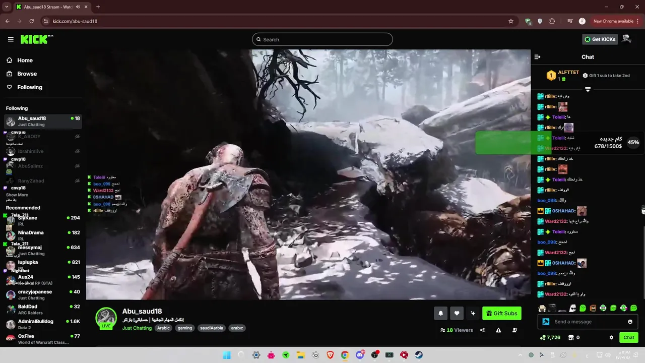Open Windows Start menu
Viewport: 645px width, 363px height.
pos(226,355)
